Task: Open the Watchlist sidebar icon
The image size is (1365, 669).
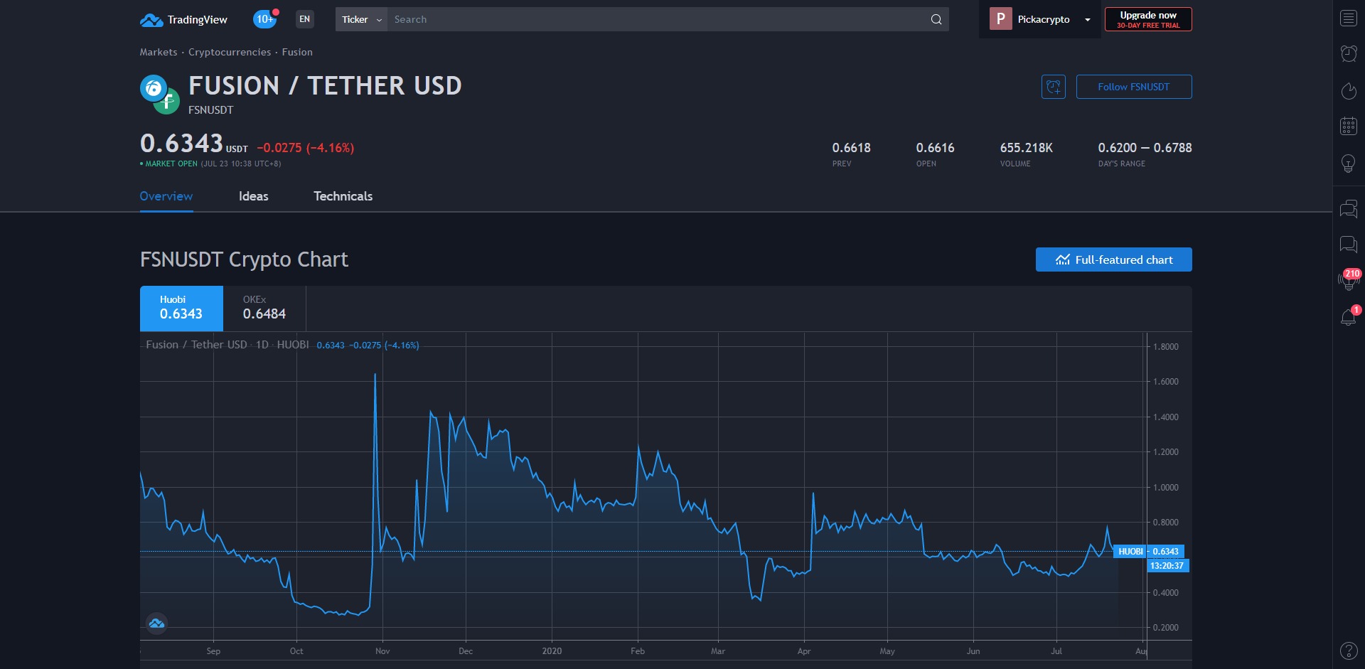Action: point(1349,18)
